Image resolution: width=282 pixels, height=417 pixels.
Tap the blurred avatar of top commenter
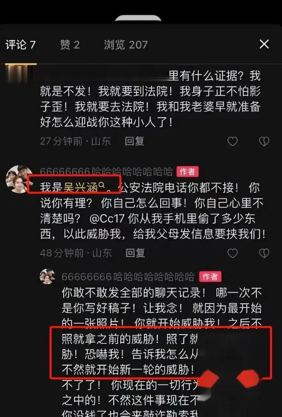tap(21, 74)
